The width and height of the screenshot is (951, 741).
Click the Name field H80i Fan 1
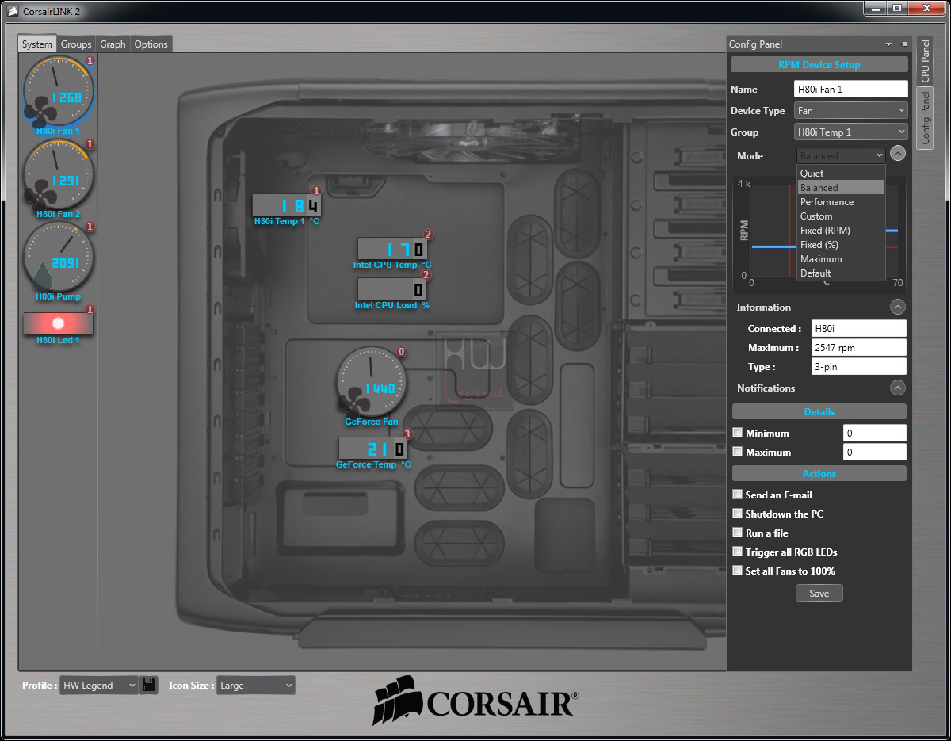(x=851, y=90)
